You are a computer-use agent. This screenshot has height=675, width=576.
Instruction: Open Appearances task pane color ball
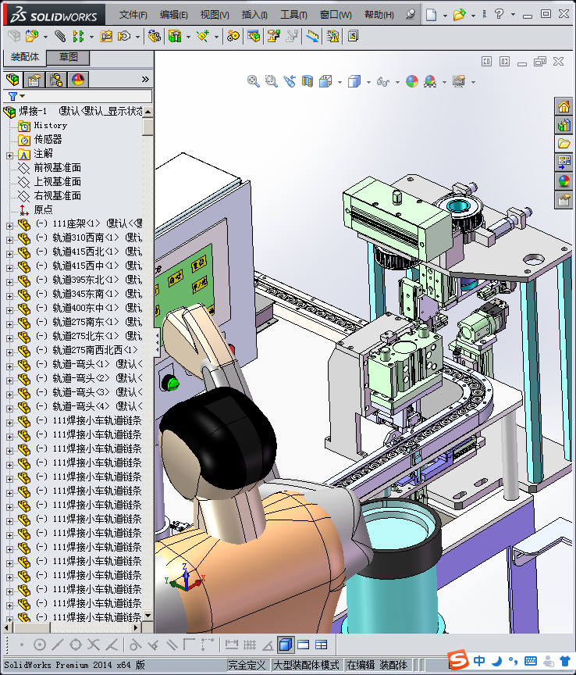[564, 180]
